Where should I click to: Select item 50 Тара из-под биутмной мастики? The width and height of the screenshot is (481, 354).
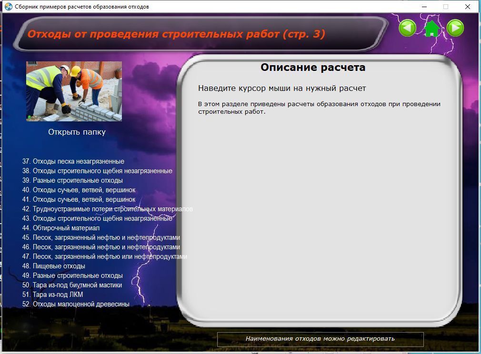pyautogui.click(x=72, y=285)
